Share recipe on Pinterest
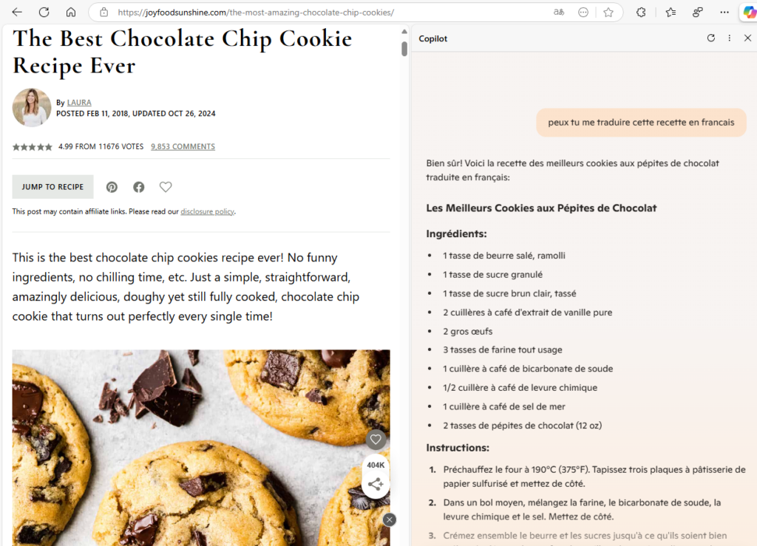Image resolution: width=757 pixels, height=546 pixels. pos(112,187)
